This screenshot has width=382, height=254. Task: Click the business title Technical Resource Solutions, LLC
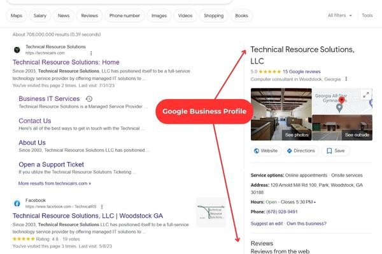point(302,55)
